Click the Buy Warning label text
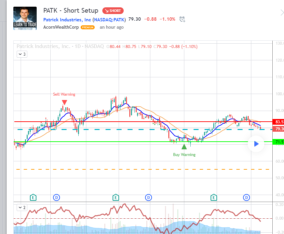This screenshot has width=284, height=234. pos(184,155)
